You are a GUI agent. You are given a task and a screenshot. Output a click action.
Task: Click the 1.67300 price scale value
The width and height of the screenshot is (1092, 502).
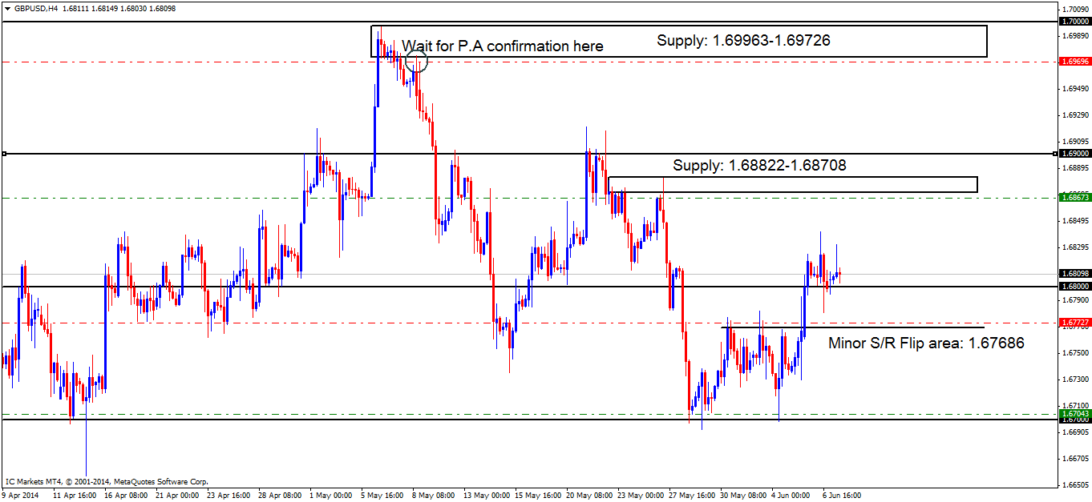(x=1074, y=379)
